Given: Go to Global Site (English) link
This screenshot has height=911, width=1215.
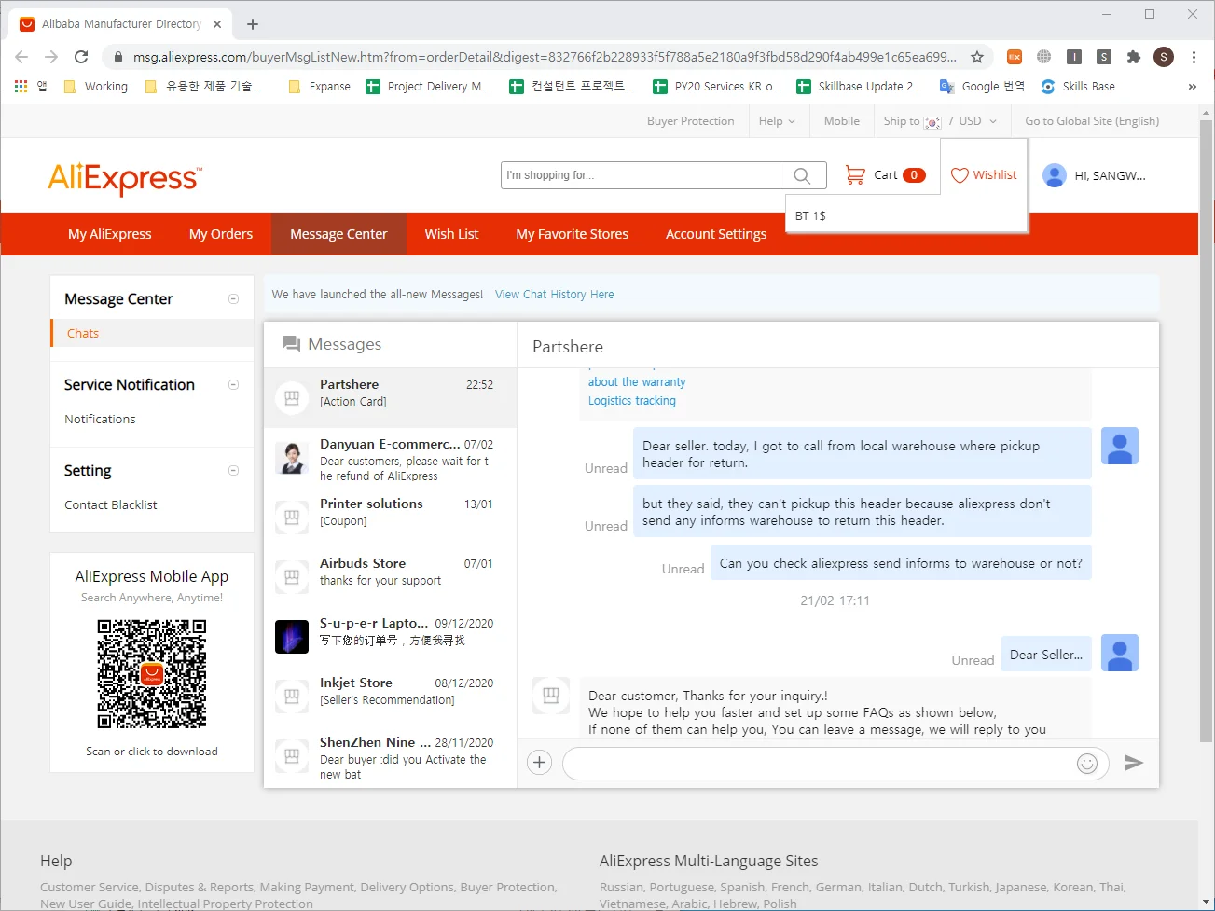Looking at the screenshot, I should pyautogui.click(x=1092, y=121).
